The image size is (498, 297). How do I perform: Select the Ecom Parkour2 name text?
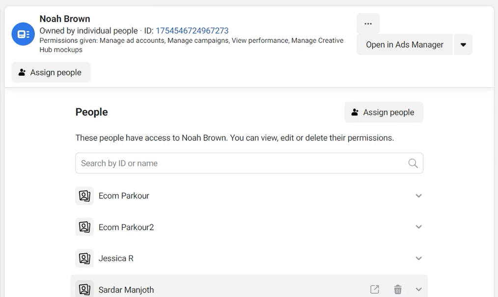click(x=126, y=227)
